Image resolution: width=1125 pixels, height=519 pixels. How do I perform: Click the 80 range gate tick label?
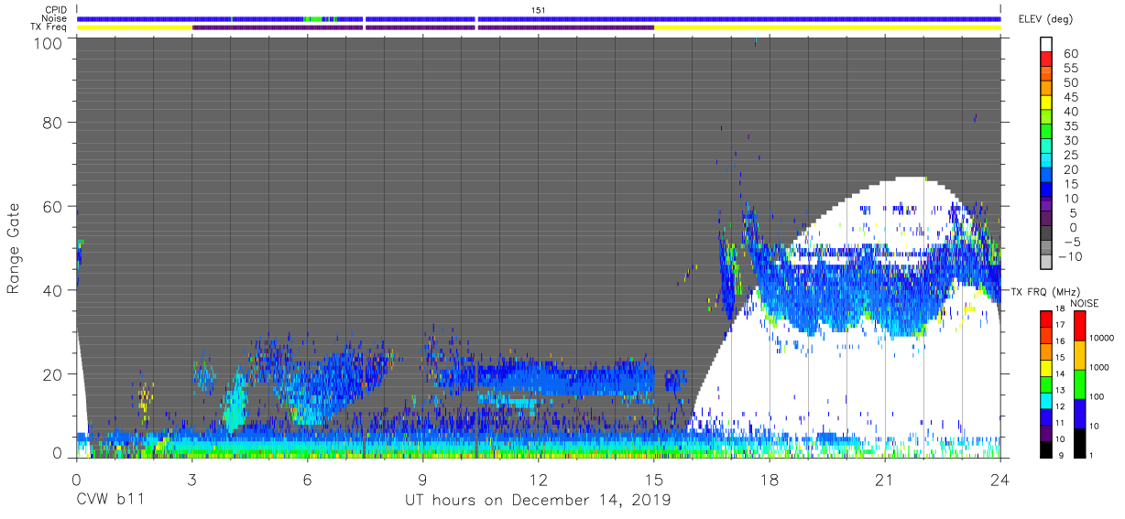(52, 124)
